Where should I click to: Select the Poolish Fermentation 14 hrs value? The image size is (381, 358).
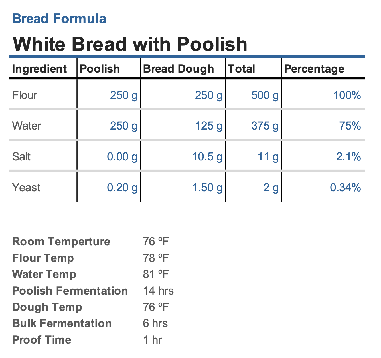click(158, 291)
